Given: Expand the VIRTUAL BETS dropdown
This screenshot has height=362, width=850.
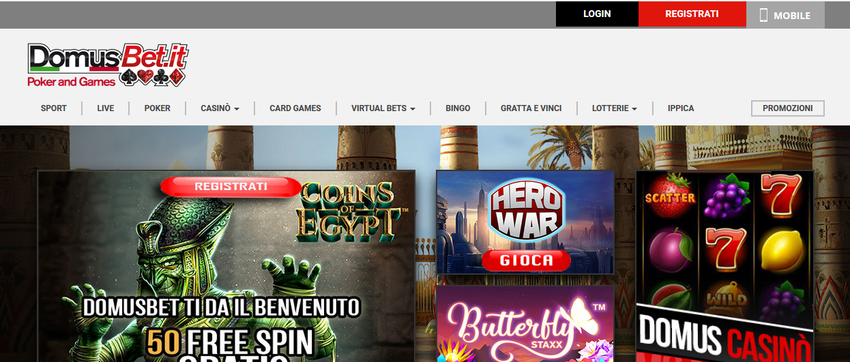Looking at the screenshot, I should click(x=383, y=108).
